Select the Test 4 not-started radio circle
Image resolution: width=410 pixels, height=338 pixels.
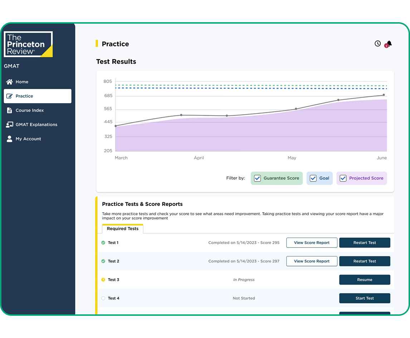pos(103,298)
